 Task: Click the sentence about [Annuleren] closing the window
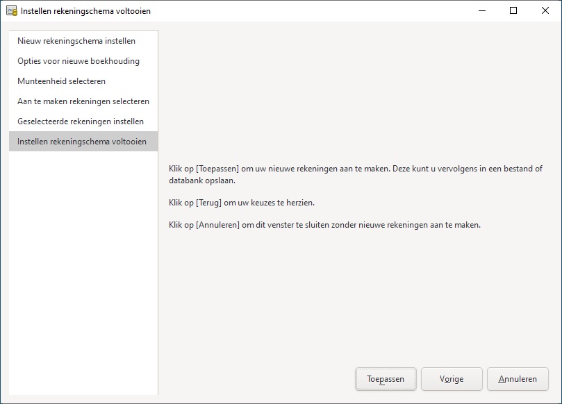[x=324, y=225]
